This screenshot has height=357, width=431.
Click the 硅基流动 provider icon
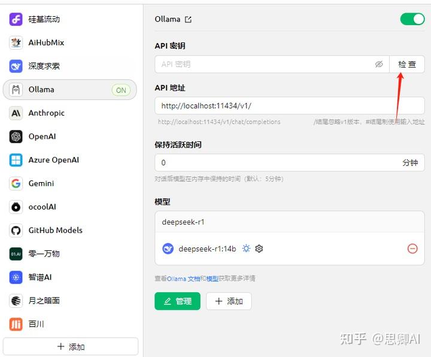coord(16,19)
